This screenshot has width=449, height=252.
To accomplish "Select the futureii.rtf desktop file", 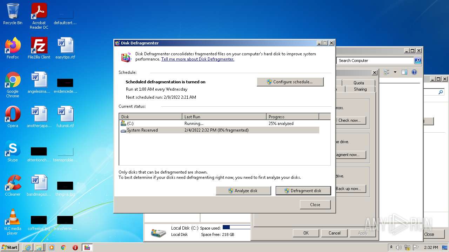I will (x=65, y=117).
